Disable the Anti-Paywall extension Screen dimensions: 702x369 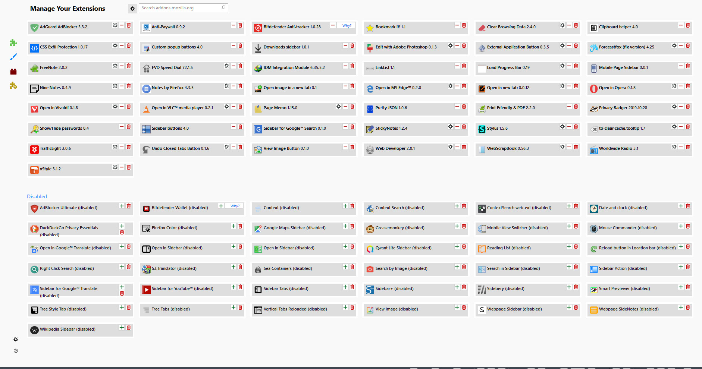point(234,25)
